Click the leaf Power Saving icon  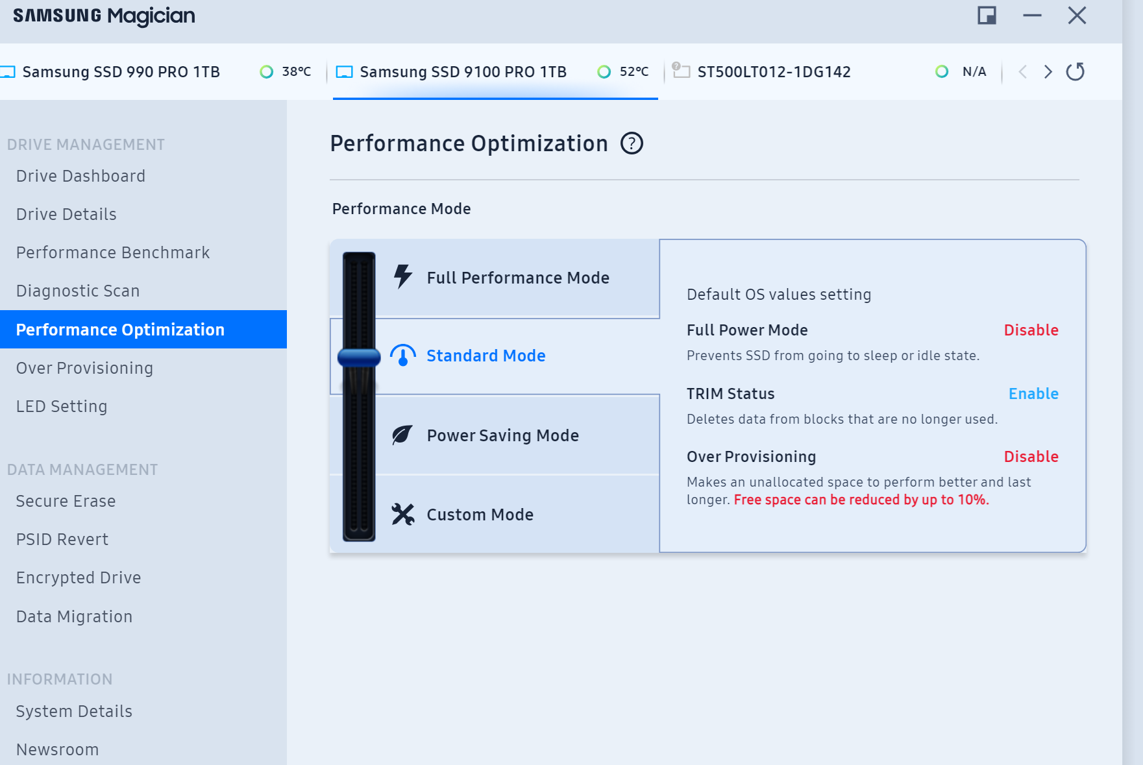coord(402,435)
